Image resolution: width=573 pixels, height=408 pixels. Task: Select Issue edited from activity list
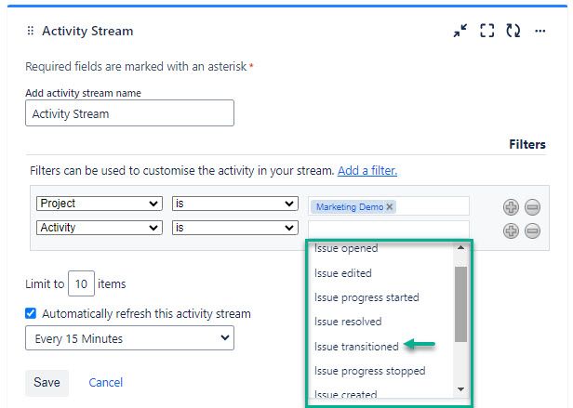tap(342, 273)
